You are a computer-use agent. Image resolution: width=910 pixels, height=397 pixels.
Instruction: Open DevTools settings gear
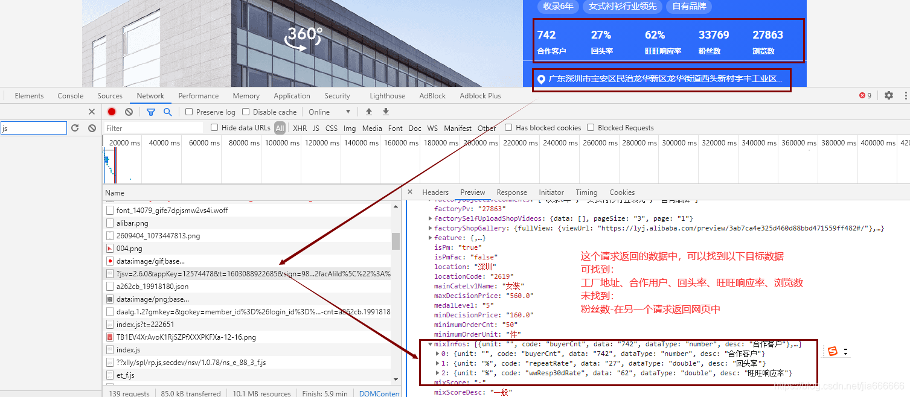tap(889, 95)
